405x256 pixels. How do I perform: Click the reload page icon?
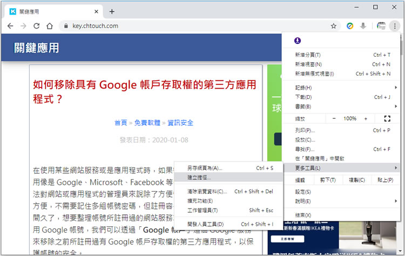coord(37,26)
